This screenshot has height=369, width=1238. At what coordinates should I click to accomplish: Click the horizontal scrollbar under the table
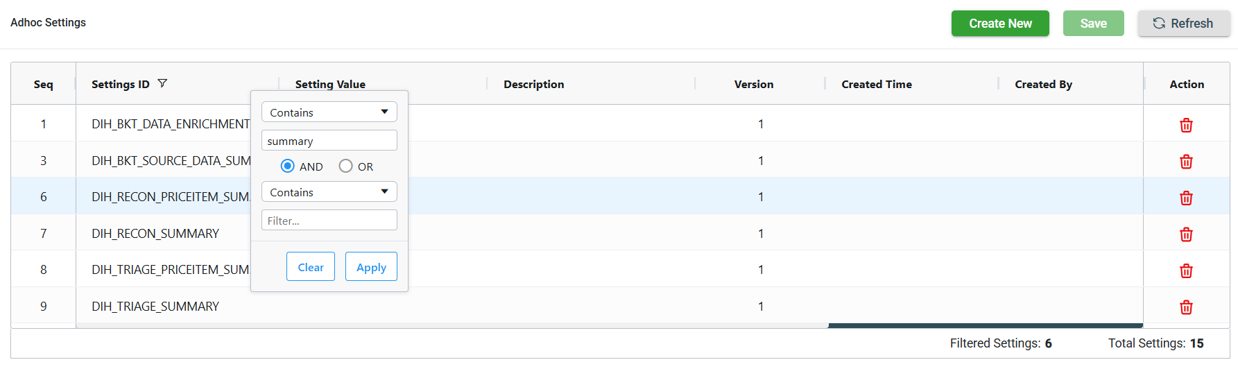click(x=985, y=325)
